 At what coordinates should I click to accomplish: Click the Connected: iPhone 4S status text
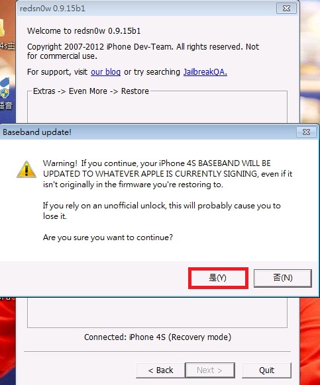click(x=158, y=337)
